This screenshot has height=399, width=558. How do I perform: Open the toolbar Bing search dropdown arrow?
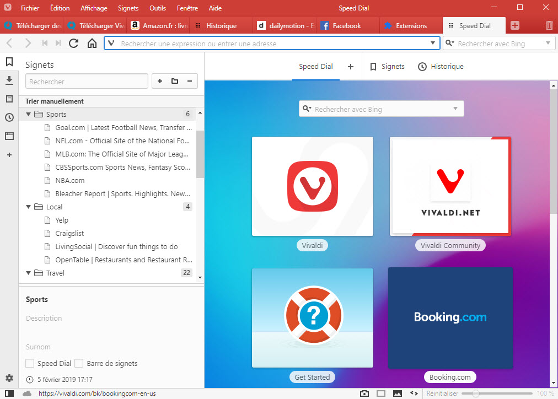(x=548, y=43)
